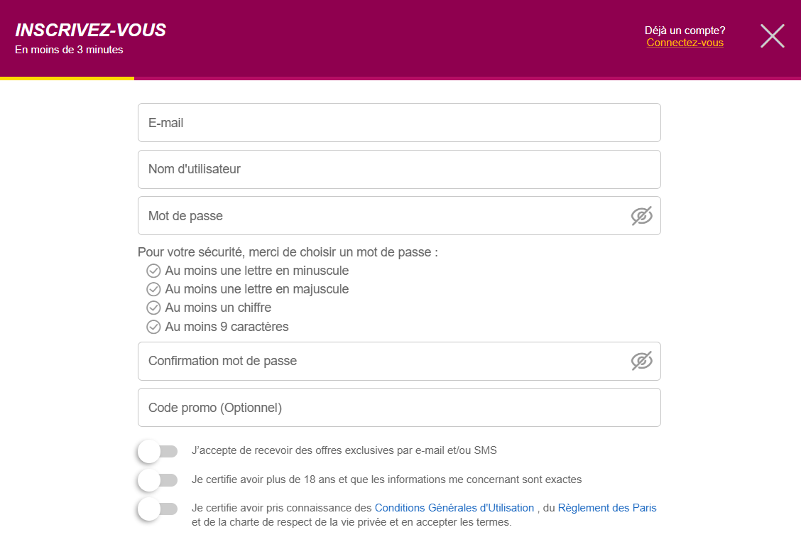801x542 pixels.
Task: Open the Règlement des Paris link
Action: (x=607, y=507)
